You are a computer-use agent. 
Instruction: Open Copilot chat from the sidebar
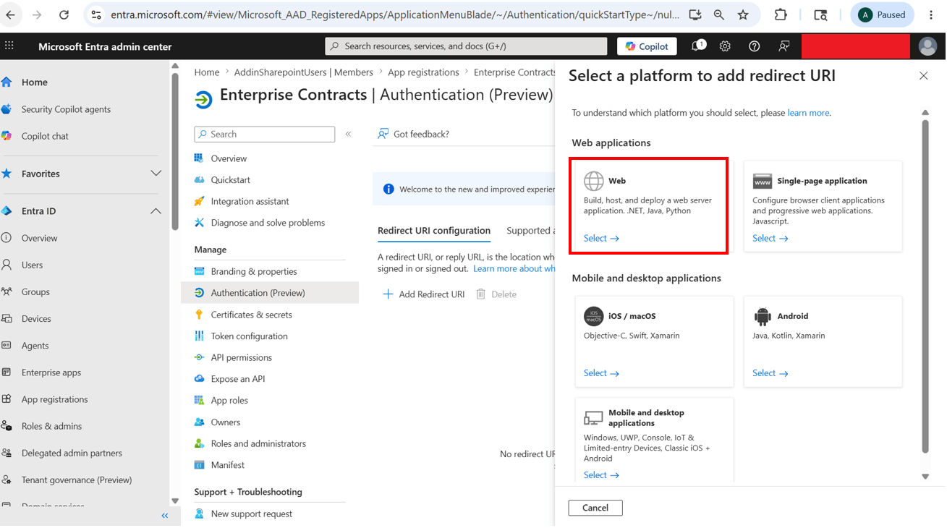click(45, 136)
